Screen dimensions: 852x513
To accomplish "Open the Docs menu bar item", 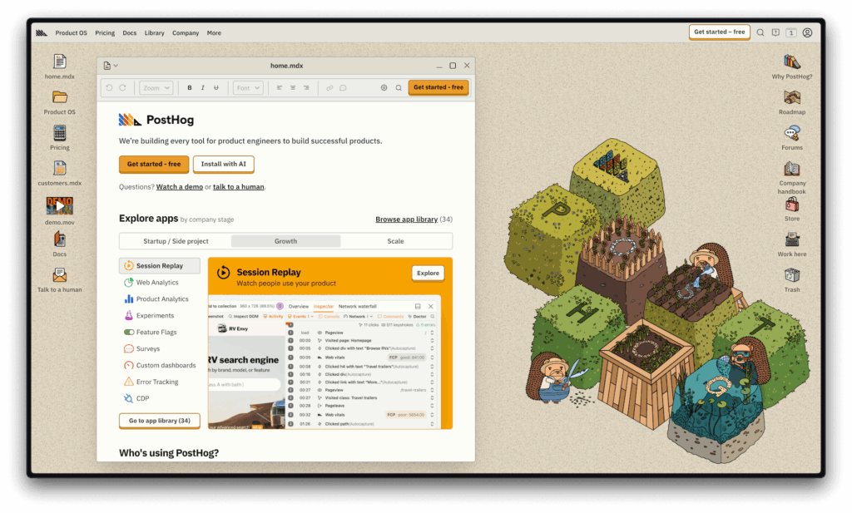I will 129,33.
